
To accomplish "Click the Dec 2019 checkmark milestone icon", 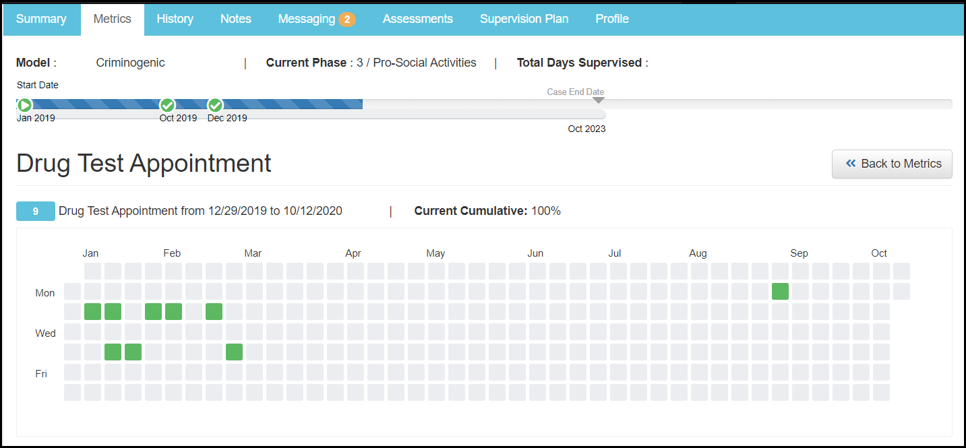I will [x=215, y=105].
